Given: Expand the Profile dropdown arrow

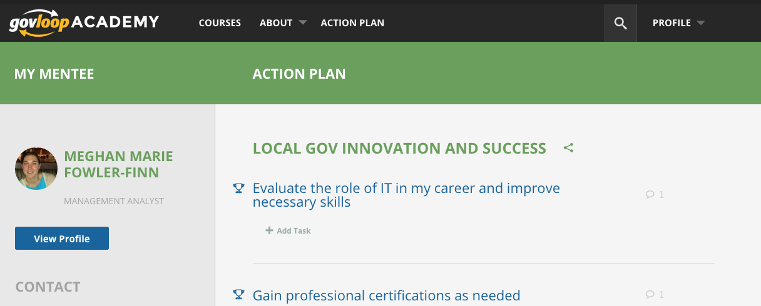Looking at the screenshot, I should click(701, 23).
